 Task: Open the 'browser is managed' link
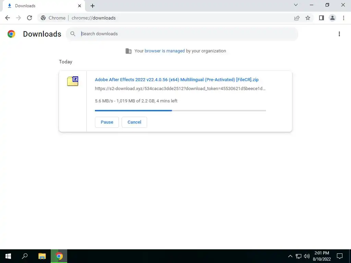click(165, 51)
